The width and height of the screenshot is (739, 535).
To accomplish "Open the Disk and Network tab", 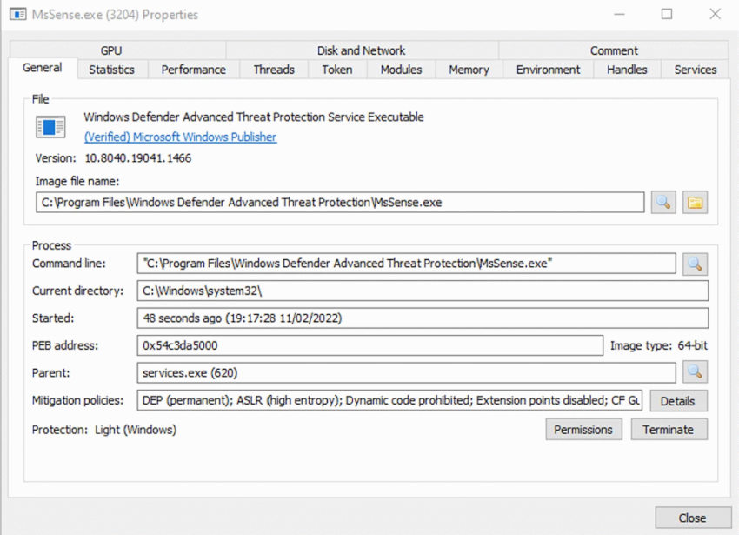I will pyautogui.click(x=361, y=50).
